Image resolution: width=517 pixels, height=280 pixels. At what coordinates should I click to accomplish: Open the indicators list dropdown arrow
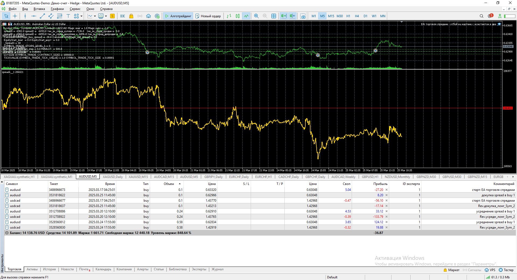[x=95, y=16]
